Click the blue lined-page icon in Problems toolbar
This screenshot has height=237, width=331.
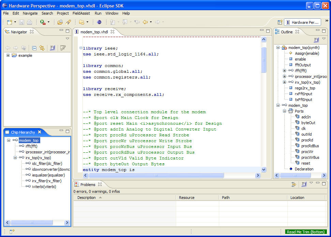pos(304,184)
